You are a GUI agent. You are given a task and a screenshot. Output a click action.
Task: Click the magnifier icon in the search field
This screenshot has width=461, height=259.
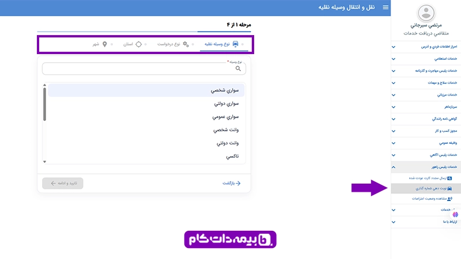click(x=239, y=68)
